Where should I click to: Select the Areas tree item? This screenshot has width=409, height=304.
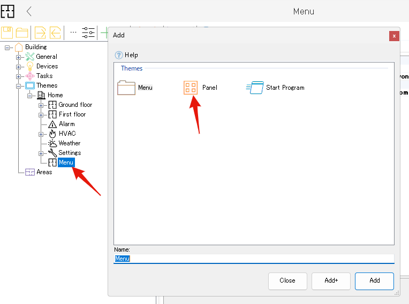[x=44, y=172]
